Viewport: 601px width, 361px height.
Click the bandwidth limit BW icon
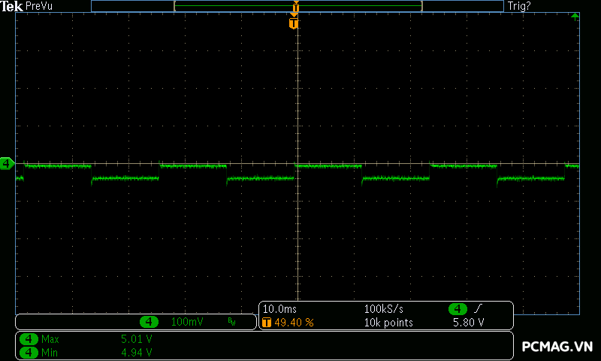click(x=231, y=322)
